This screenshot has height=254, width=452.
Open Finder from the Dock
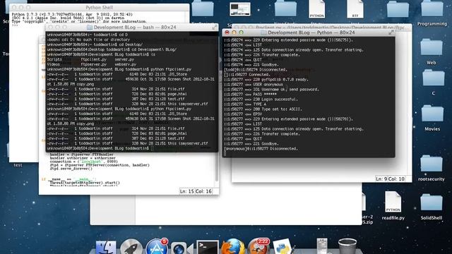[x=105, y=248]
